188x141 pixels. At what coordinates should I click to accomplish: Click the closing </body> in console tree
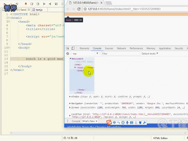click(81, 90)
